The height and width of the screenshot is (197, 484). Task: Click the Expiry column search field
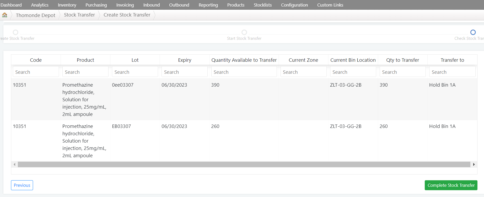pos(185,72)
